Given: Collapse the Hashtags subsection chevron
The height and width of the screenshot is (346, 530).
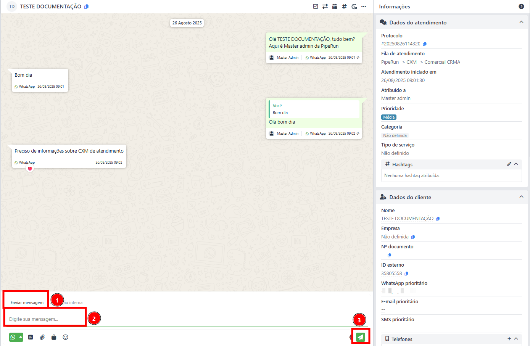Looking at the screenshot, I should (516, 164).
